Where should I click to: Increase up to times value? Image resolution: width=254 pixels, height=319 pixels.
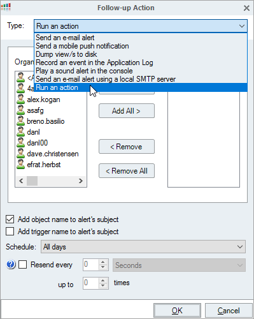[103, 281]
